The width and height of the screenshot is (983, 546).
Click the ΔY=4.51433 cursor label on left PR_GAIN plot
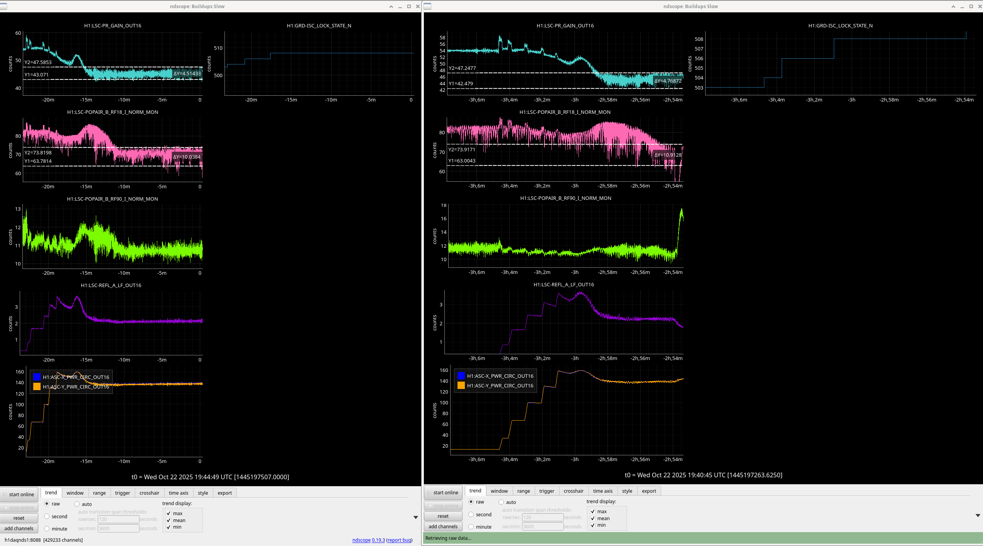click(x=187, y=73)
